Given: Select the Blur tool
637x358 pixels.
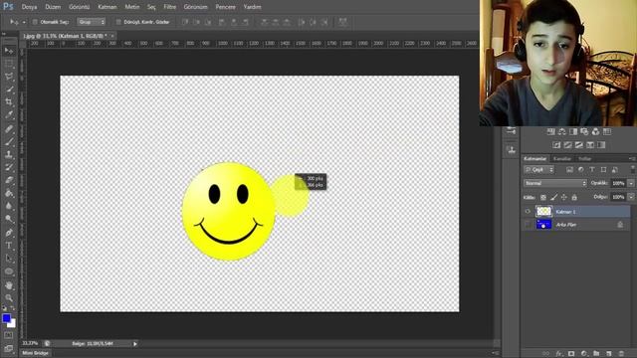Looking at the screenshot, I should [x=9, y=206].
